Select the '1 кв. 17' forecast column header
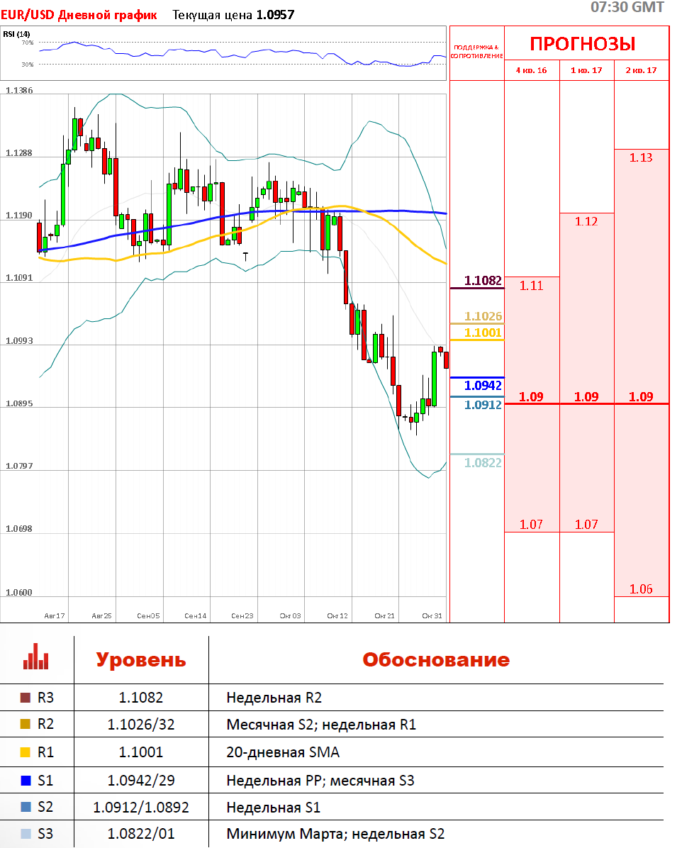 (x=586, y=70)
